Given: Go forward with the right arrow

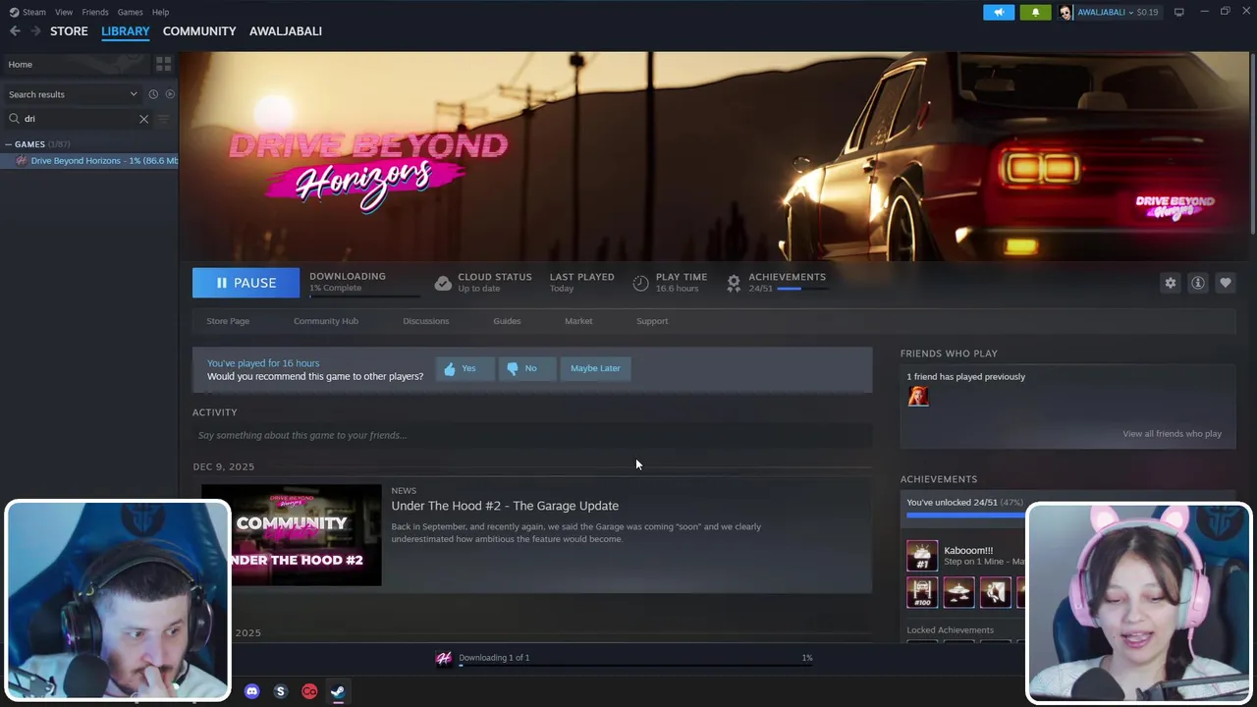Looking at the screenshot, I should tap(35, 31).
